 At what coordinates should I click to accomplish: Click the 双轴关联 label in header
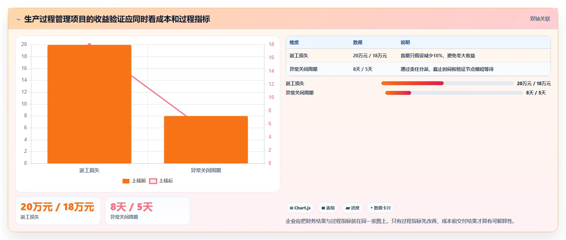[x=540, y=19]
